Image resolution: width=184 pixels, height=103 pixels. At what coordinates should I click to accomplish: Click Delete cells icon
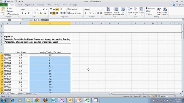(135, 9)
